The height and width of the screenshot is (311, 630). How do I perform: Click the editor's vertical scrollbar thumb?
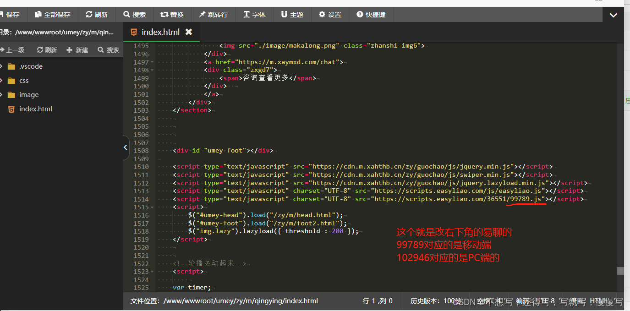pyautogui.click(x=620, y=271)
